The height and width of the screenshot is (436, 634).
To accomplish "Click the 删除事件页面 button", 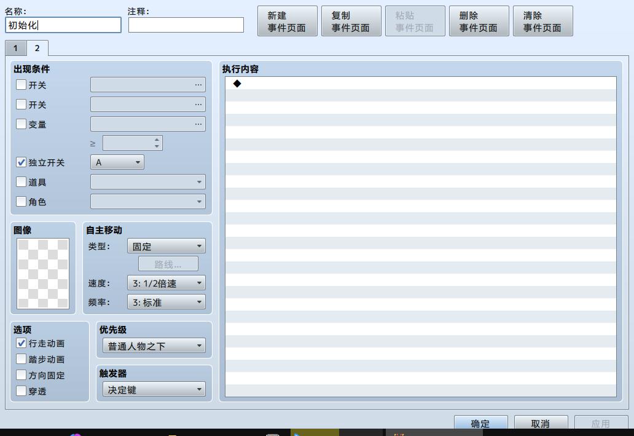I will point(479,21).
